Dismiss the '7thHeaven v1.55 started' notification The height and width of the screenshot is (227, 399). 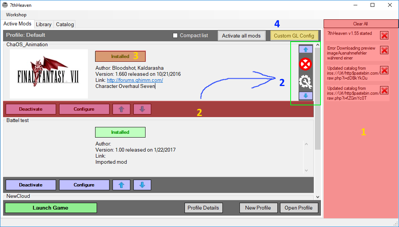[384, 35]
